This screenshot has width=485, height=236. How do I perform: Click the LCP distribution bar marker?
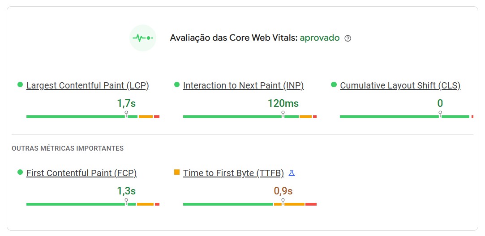[126, 114]
